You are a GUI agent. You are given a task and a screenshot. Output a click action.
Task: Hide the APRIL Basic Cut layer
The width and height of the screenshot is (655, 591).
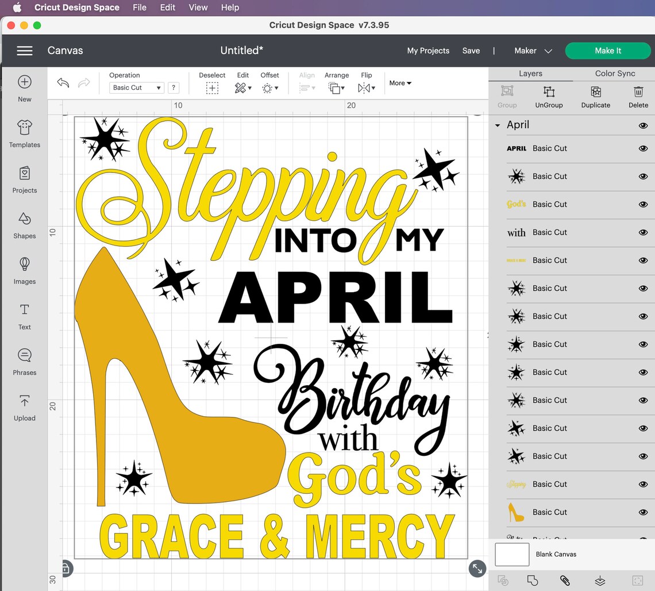click(643, 148)
